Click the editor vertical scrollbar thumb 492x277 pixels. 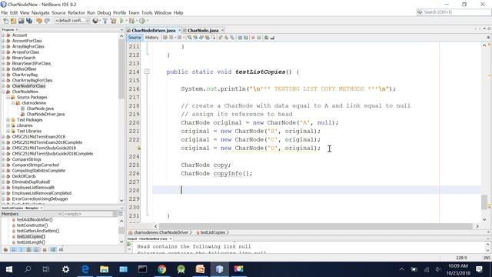pos(484,202)
